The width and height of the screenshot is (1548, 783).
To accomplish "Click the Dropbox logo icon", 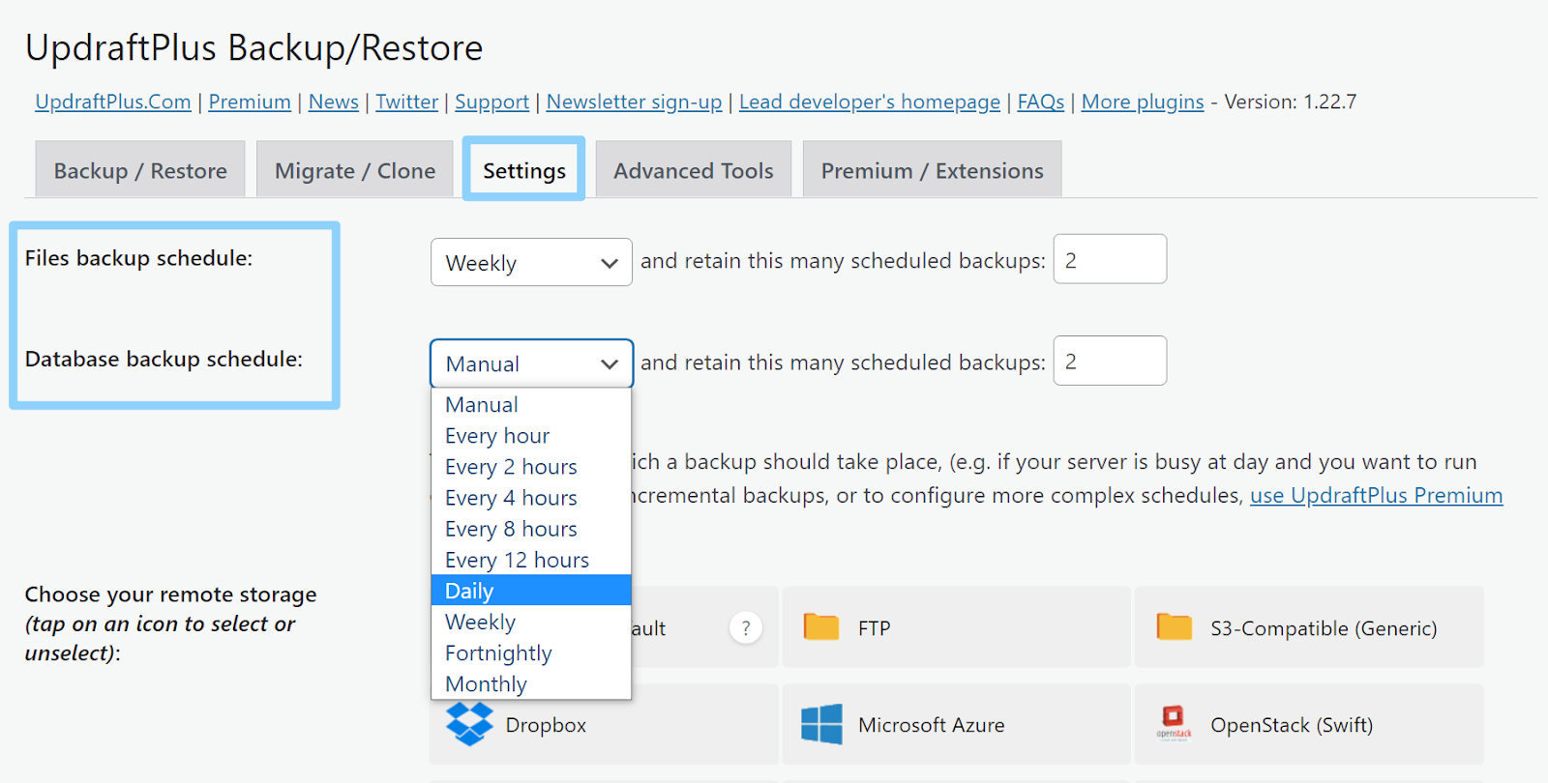I will (x=469, y=724).
